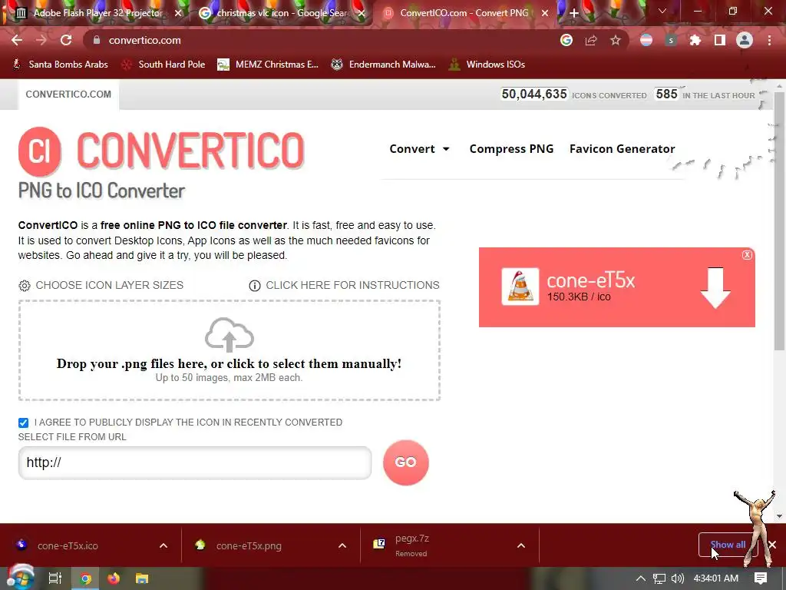The image size is (786, 590).
Task: Open the Windows Start button
Action: [19, 577]
